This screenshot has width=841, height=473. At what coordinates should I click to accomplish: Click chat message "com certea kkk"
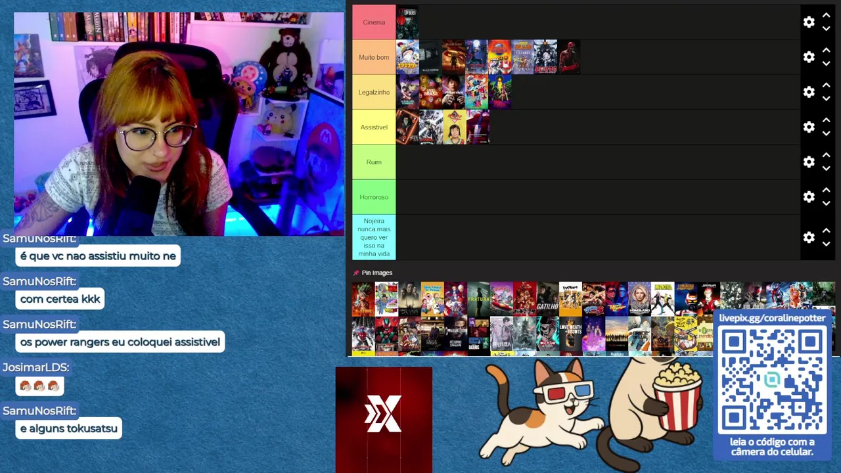[60, 299]
